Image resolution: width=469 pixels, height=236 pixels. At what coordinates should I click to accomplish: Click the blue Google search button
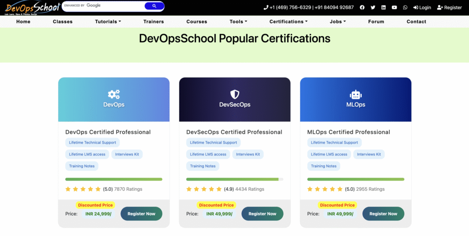[154, 5]
